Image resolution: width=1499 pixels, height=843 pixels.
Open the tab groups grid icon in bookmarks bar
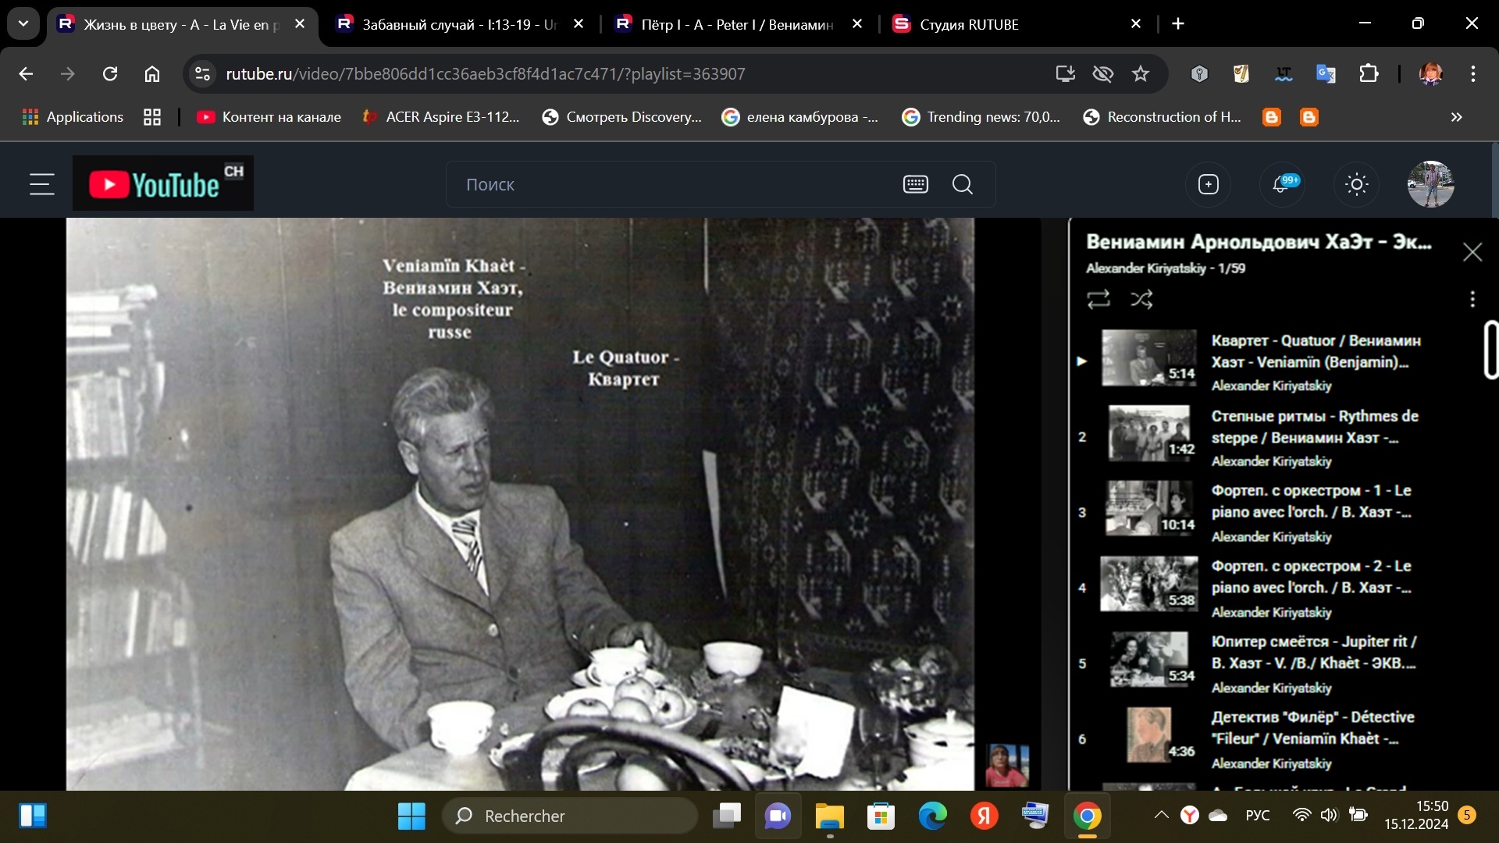152,117
